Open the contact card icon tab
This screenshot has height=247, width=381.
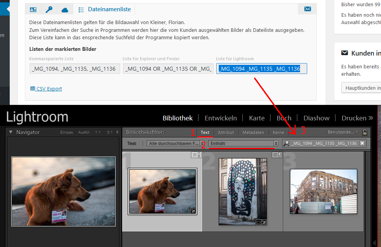click(x=33, y=9)
